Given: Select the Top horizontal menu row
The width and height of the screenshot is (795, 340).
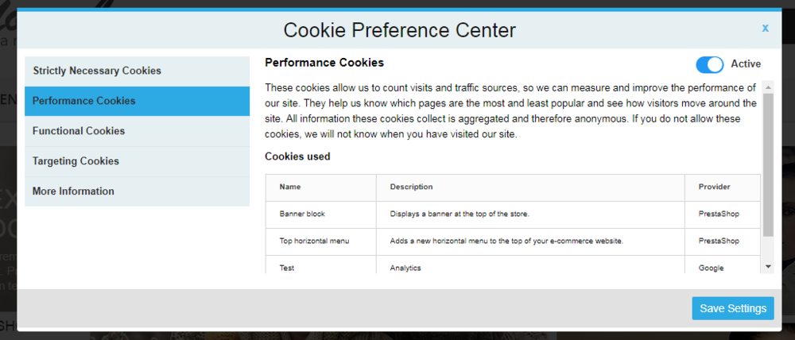Looking at the screenshot, I should [314, 241].
